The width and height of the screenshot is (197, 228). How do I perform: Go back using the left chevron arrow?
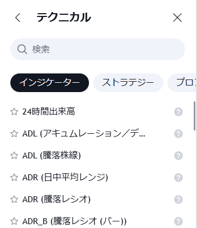pyautogui.click(x=17, y=18)
